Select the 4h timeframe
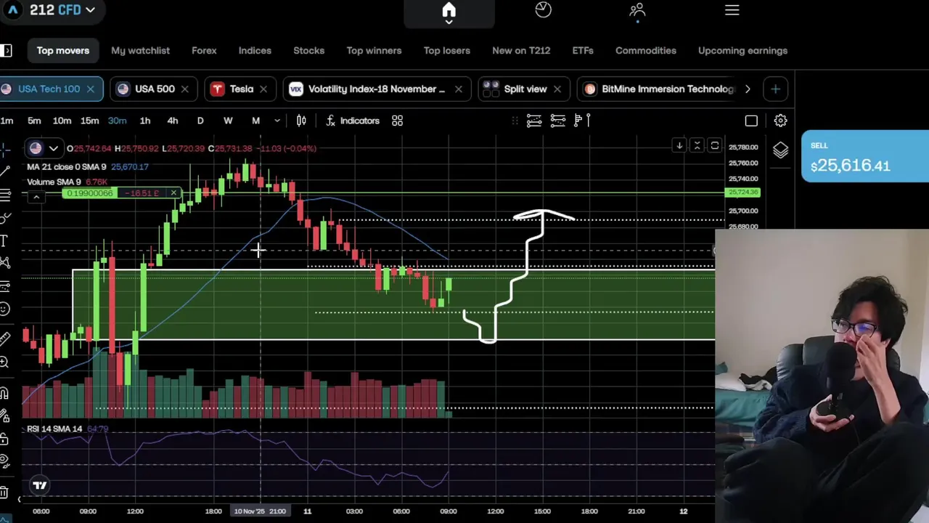This screenshot has width=929, height=523. point(173,121)
